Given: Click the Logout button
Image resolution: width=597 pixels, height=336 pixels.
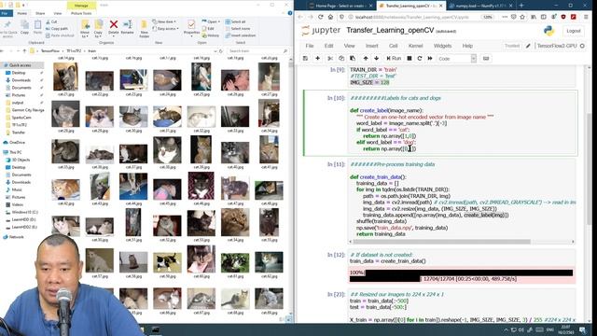Looking at the screenshot, I should (574, 31).
